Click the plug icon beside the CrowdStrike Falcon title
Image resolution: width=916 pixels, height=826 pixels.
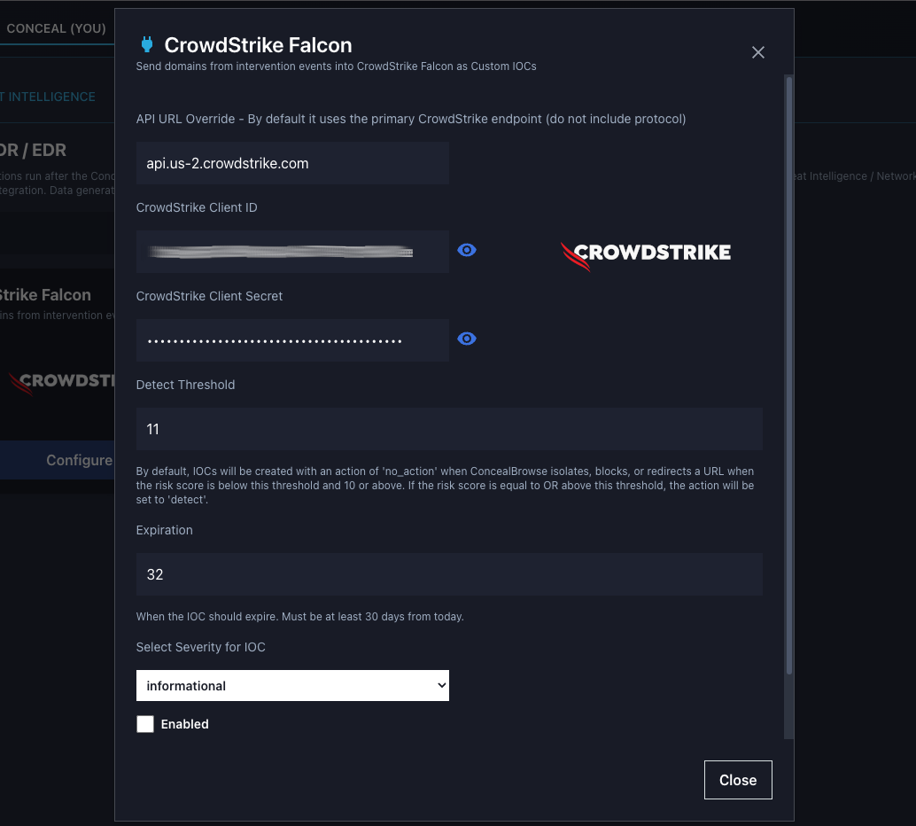pyautogui.click(x=147, y=45)
